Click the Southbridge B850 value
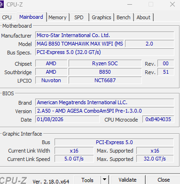The width and height of the screenshot is (180, 184). 105,72
